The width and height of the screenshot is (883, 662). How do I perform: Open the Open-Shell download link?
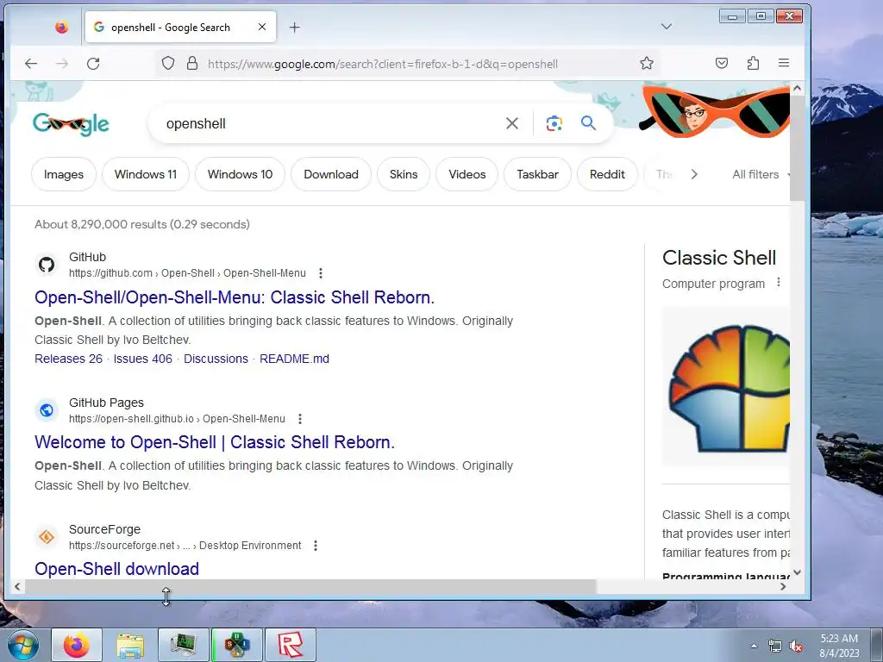(116, 569)
